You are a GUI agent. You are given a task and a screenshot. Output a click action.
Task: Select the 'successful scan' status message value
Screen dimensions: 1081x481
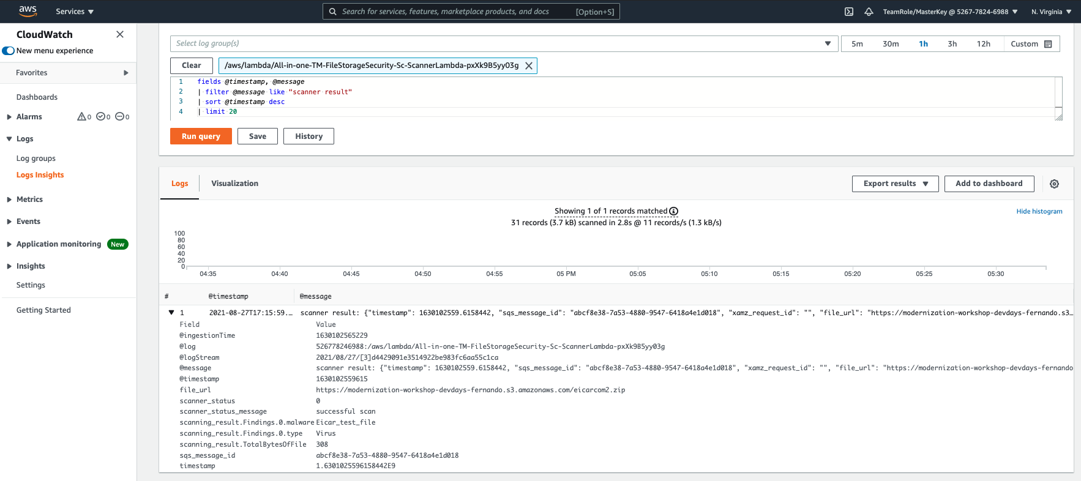346,411
